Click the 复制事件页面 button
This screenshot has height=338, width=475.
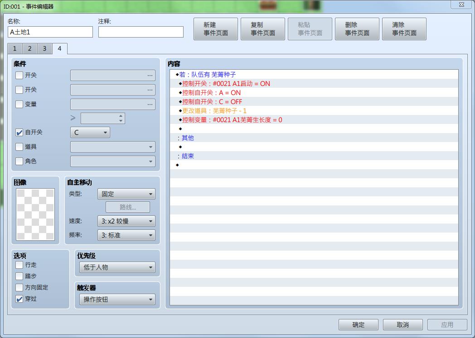[x=262, y=29]
